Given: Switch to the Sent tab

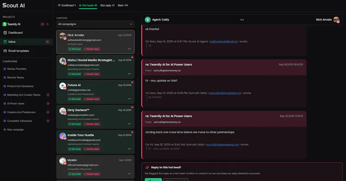Looking at the screenshot, I should coord(123,5).
